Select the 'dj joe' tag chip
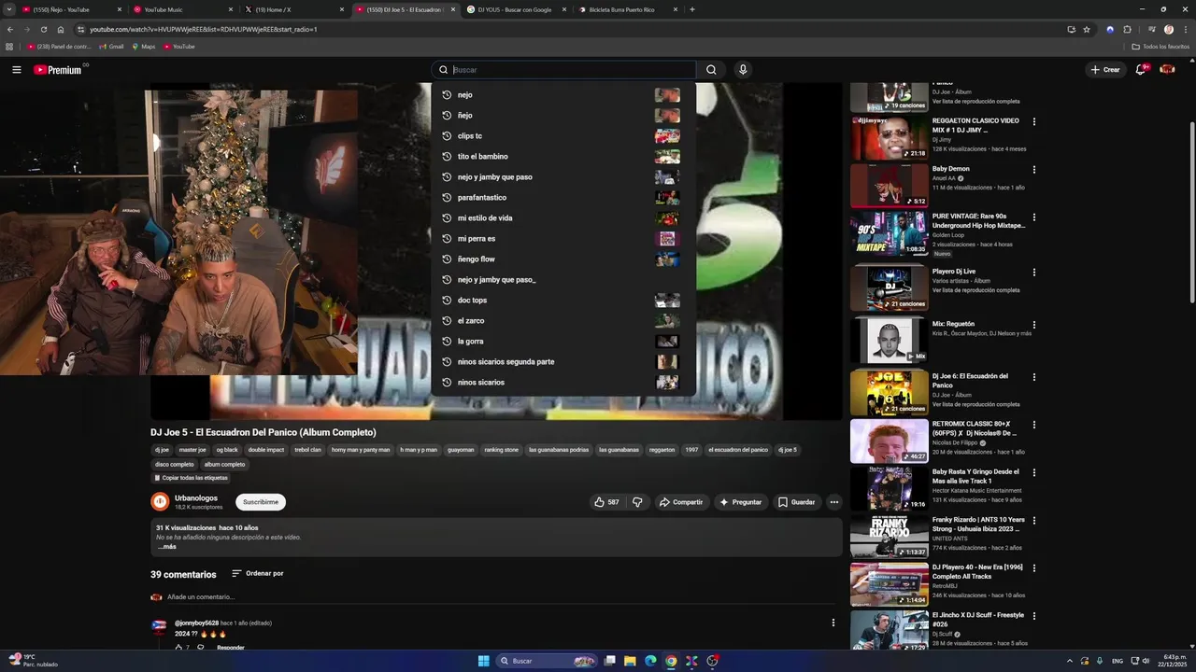 pos(162,450)
